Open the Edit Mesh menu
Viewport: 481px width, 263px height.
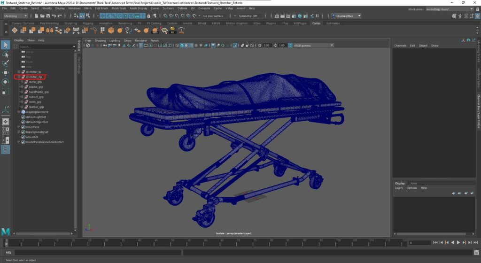click(x=101, y=8)
